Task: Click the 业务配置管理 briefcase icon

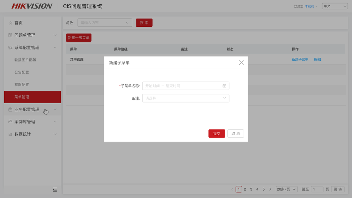Action: tap(10, 109)
